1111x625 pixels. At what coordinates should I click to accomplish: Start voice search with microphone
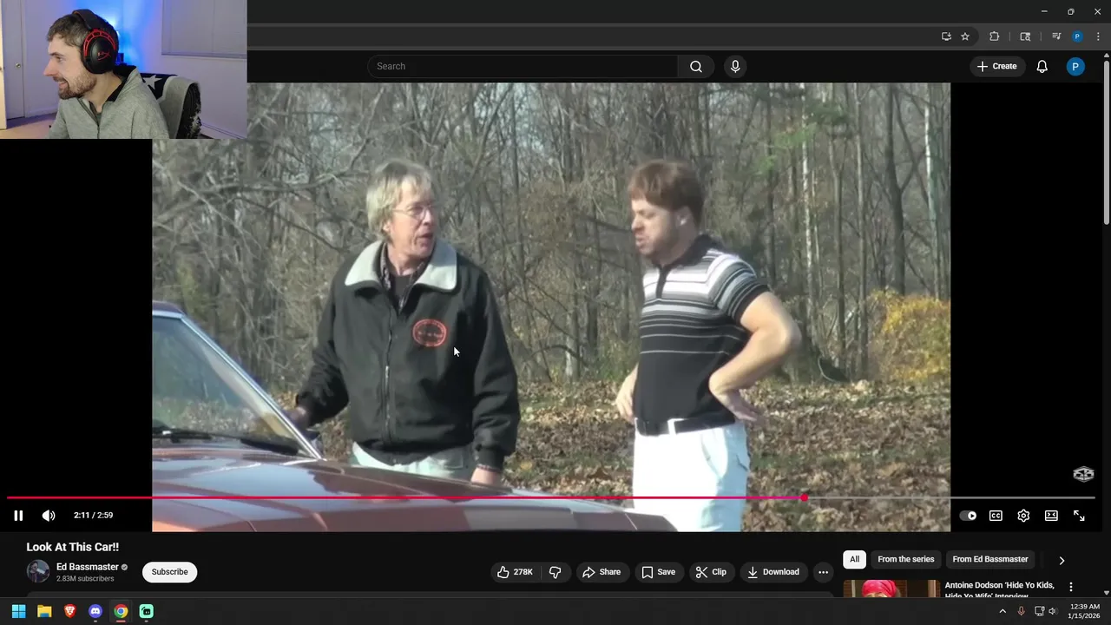(x=735, y=66)
